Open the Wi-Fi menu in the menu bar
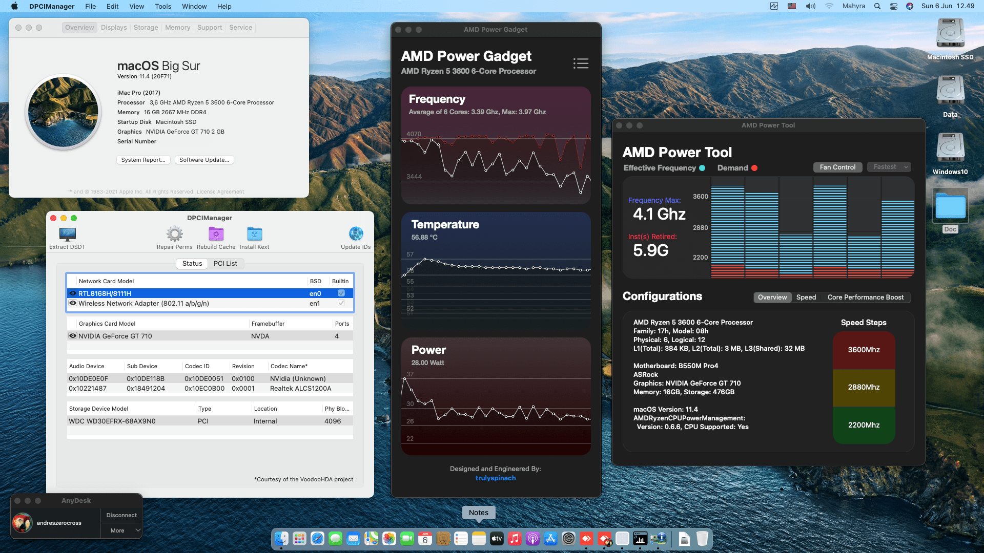This screenshot has width=984, height=553. 829,6
